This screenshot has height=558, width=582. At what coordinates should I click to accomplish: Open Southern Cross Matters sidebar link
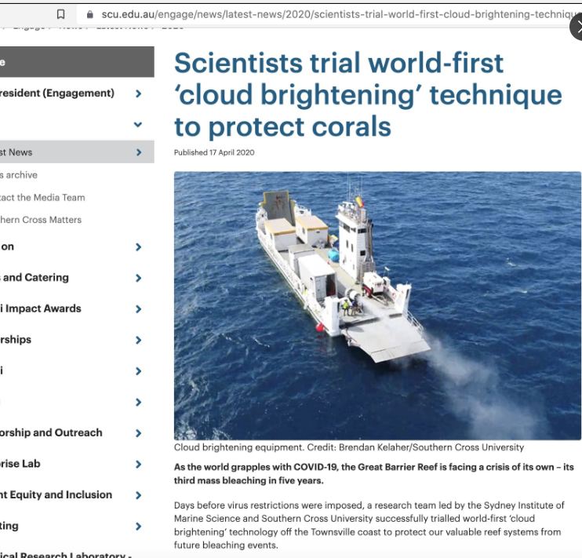(x=41, y=220)
